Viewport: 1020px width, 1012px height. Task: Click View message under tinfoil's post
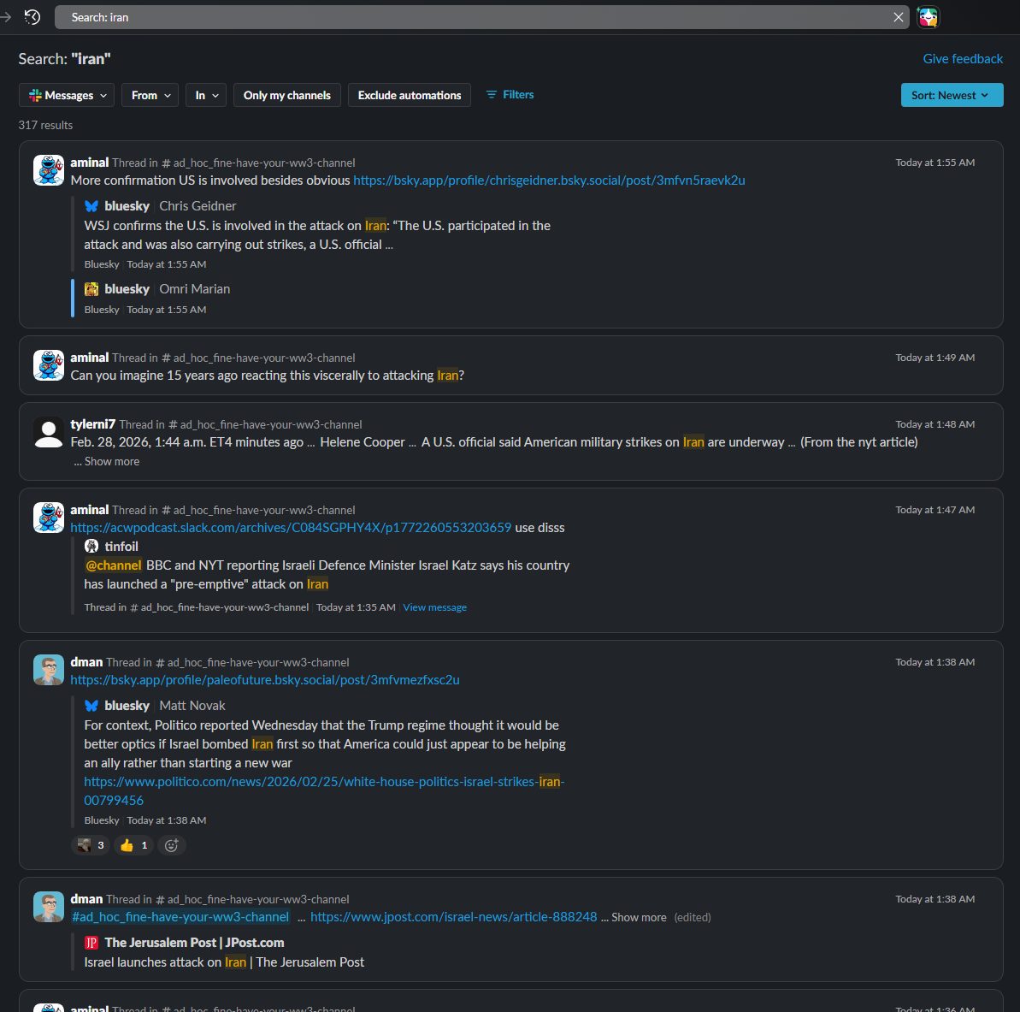[434, 607]
